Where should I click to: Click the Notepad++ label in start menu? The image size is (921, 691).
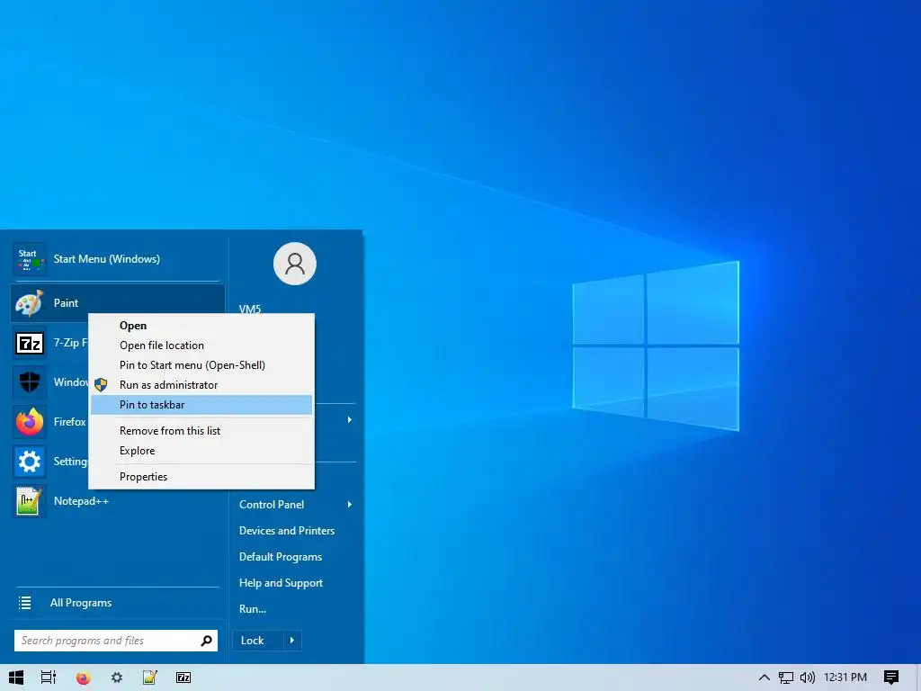[81, 501]
